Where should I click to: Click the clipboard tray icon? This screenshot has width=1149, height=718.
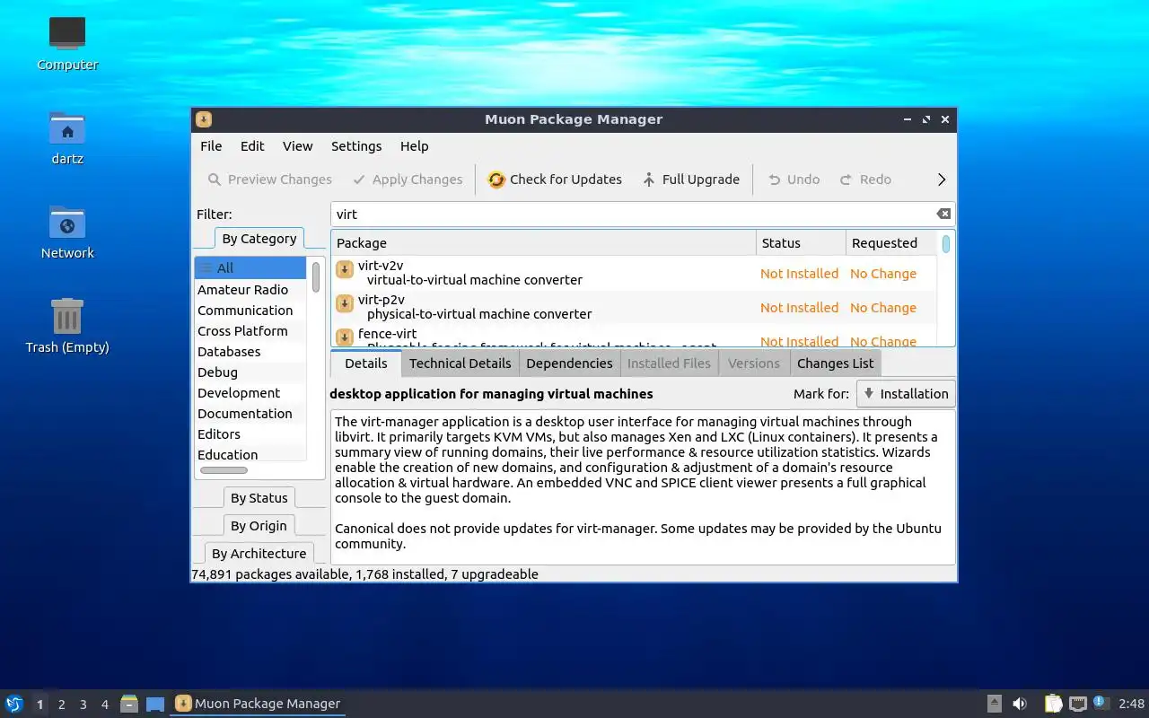(1053, 704)
